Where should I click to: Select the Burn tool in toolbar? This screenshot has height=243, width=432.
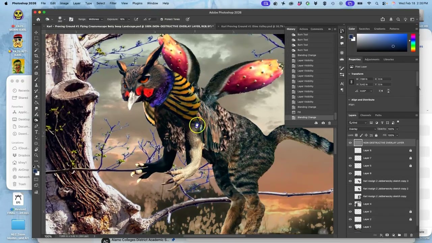36,120
